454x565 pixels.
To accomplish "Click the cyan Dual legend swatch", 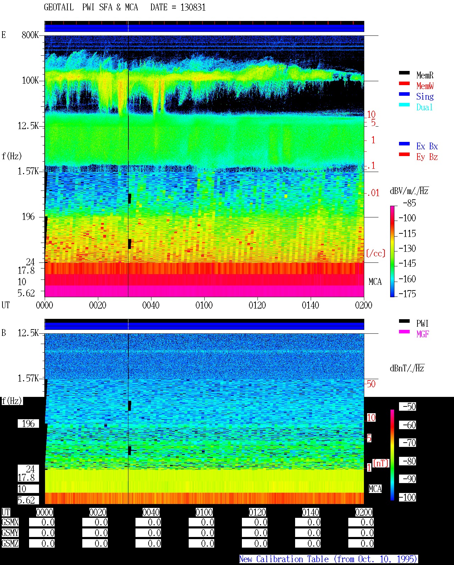I will [x=404, y=105].
